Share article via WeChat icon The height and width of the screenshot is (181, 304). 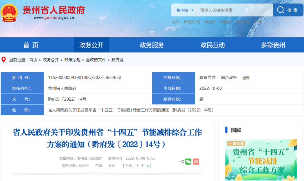click(188, 161)
